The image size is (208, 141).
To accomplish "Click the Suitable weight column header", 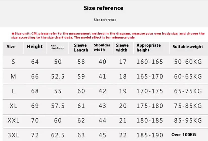I will pyautogui.click(x=188, y=47).
